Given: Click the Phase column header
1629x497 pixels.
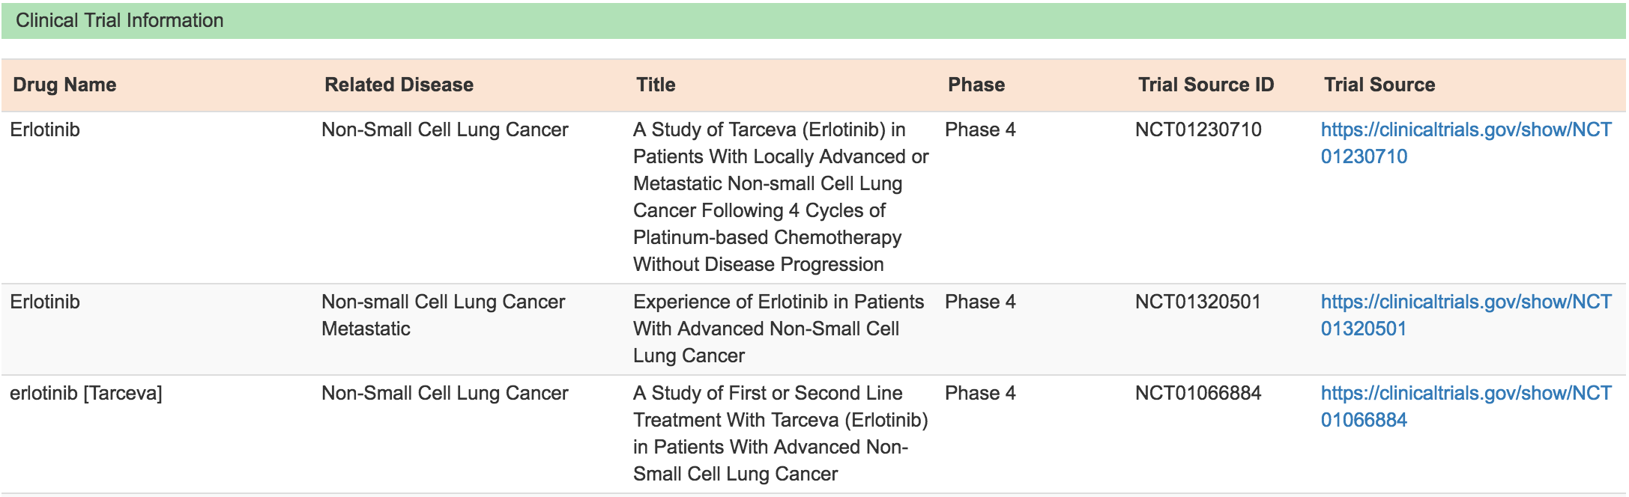Looking at the screenshot, I should 976,85.
